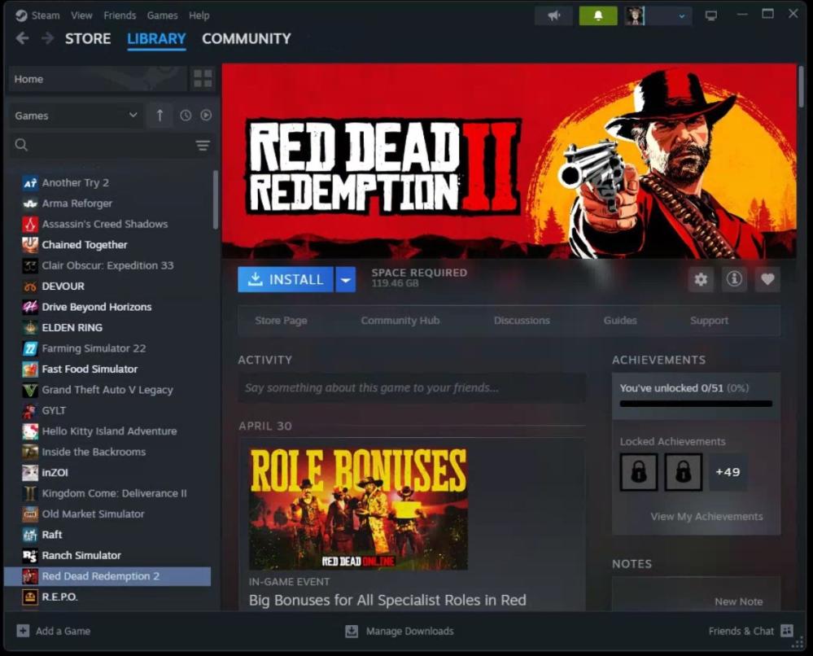
Task: Switch to Big Picture mode monitor icon
Action: pos(710,15)
